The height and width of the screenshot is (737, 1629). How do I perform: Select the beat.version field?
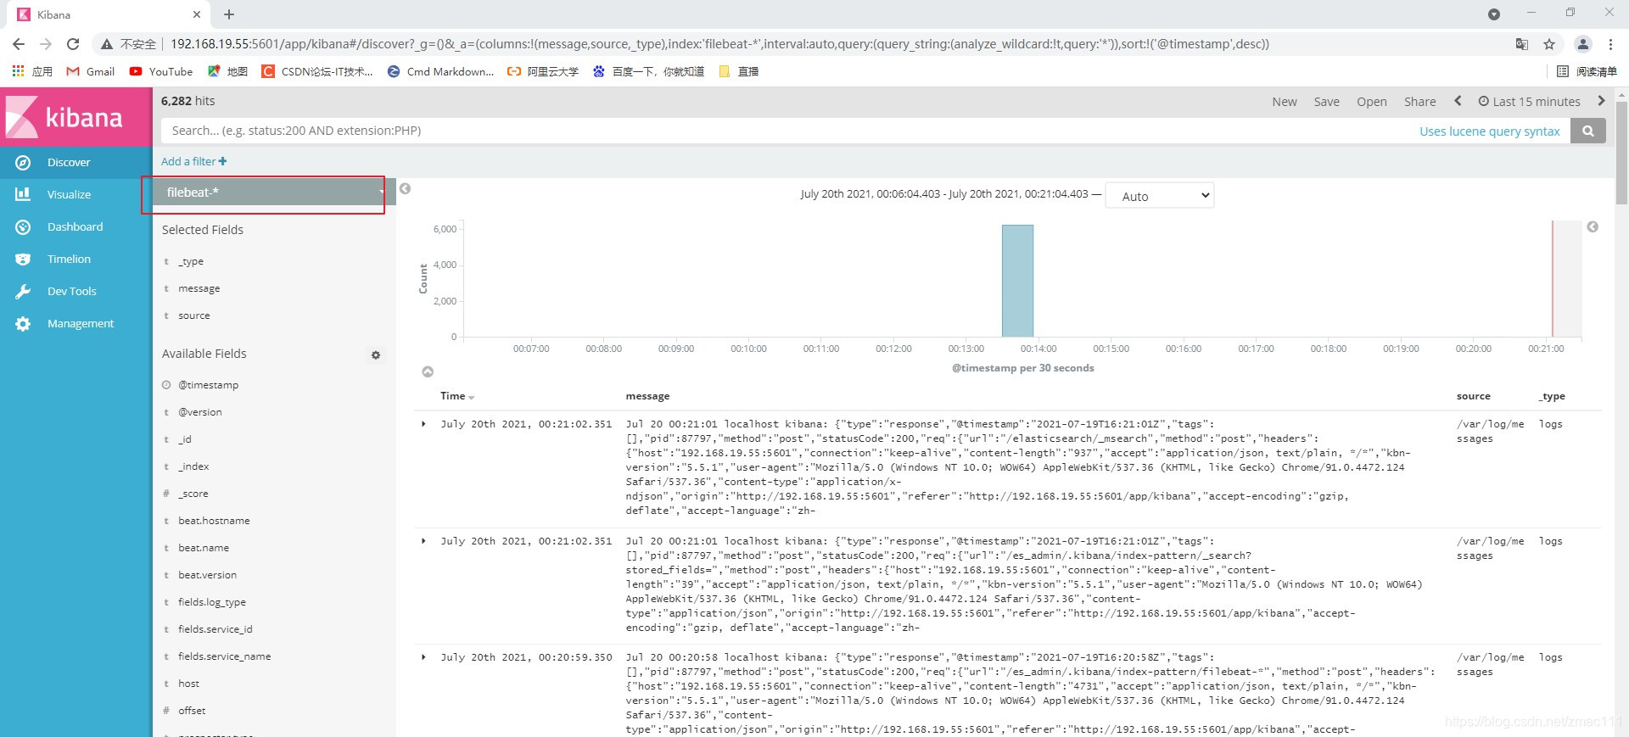[207, 575]
